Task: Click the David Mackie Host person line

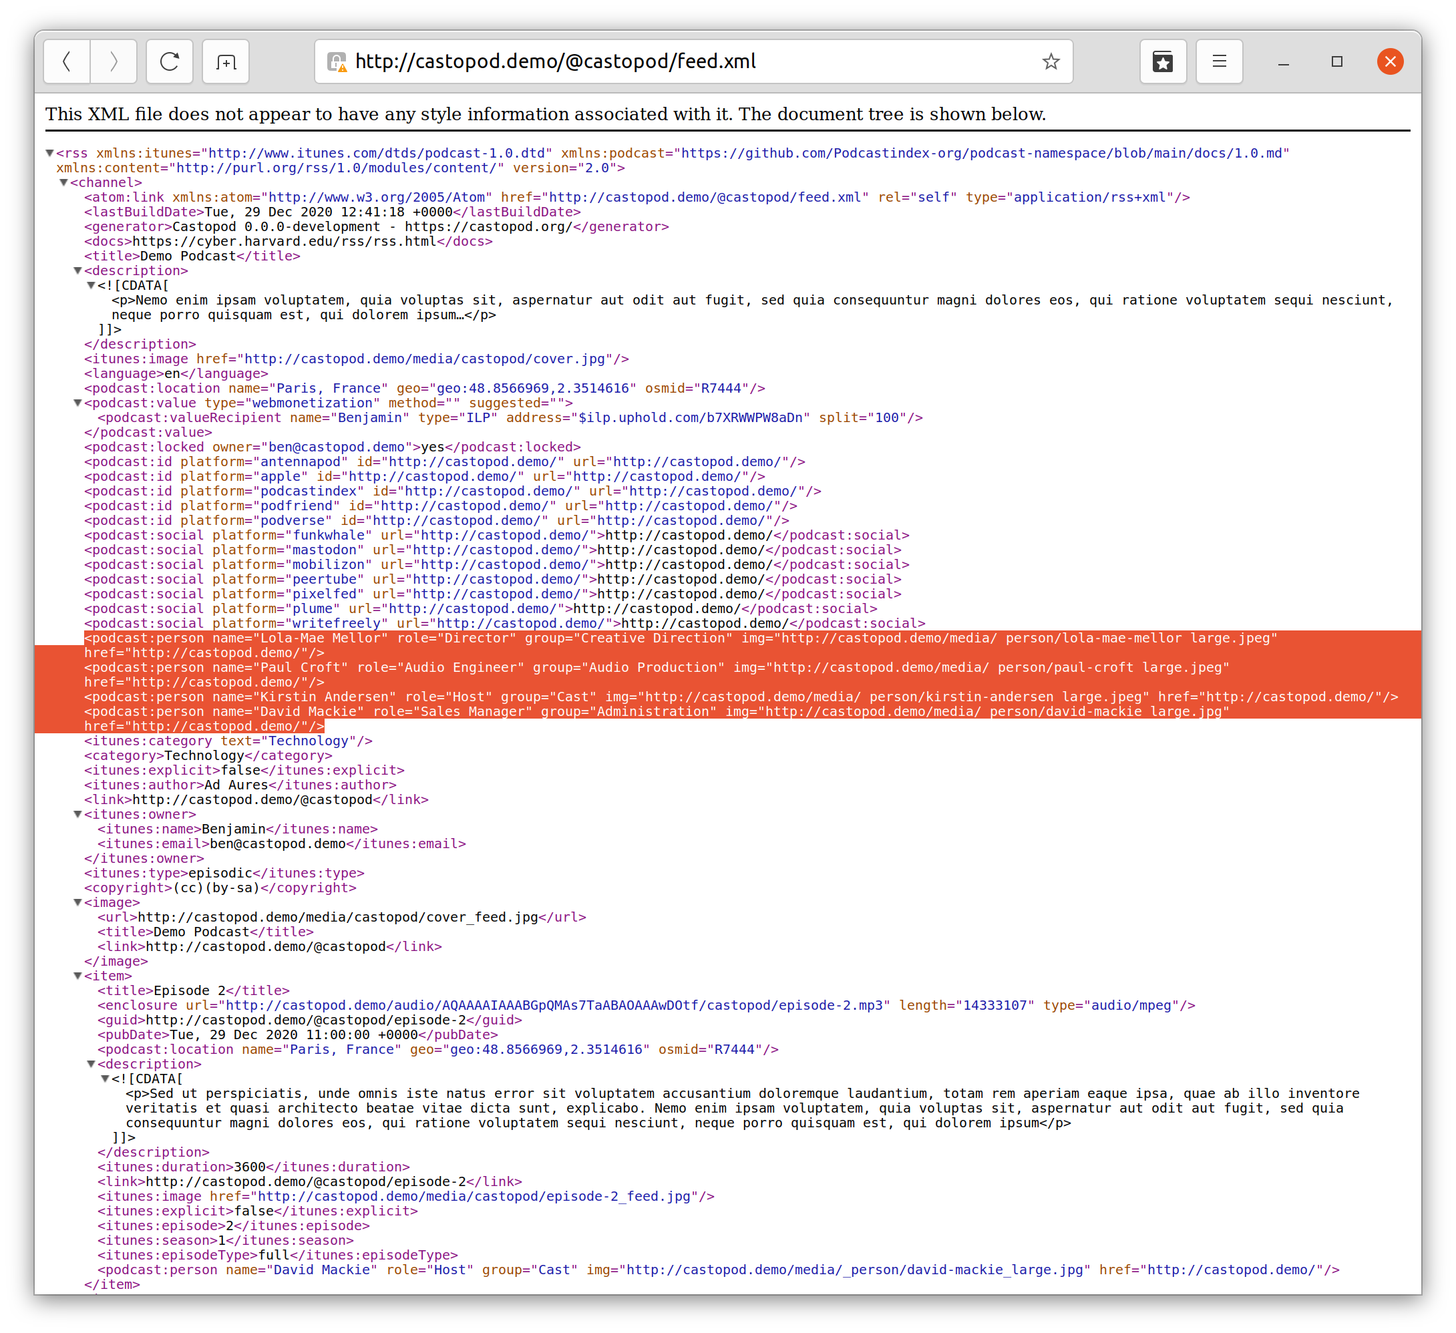Action: 719,1270
